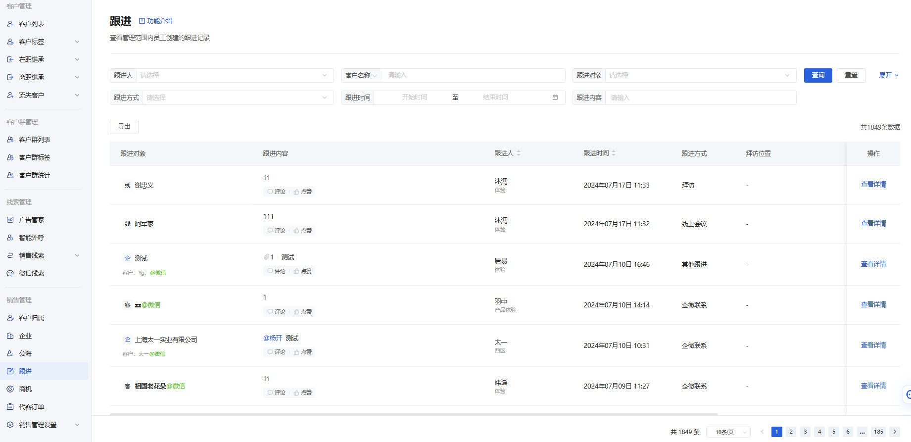911x442 pixels.
Task: Click the 点赞 thumbs-up in 阿军家 row
Action: (x=296, y=231)
